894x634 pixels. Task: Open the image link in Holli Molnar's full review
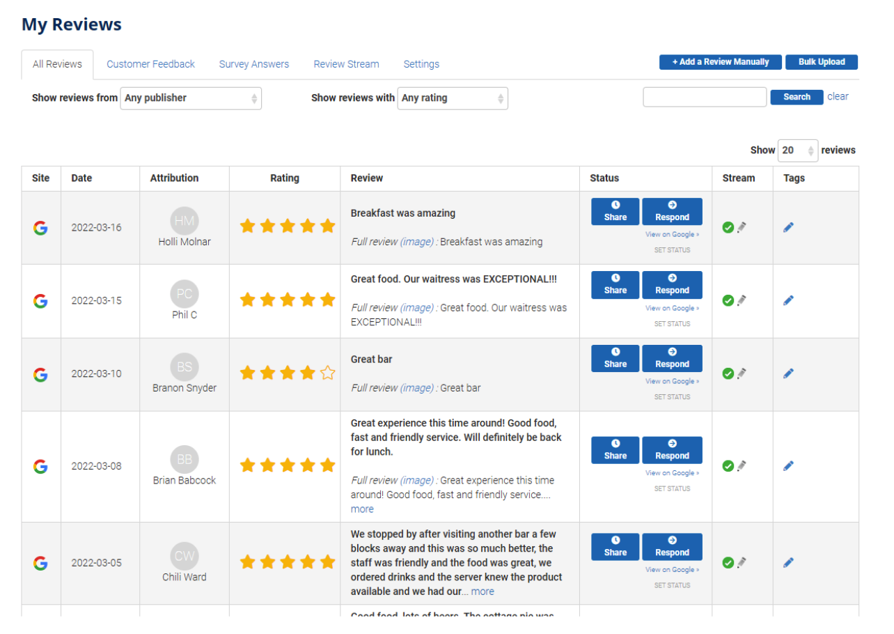[x=417, y=242]
